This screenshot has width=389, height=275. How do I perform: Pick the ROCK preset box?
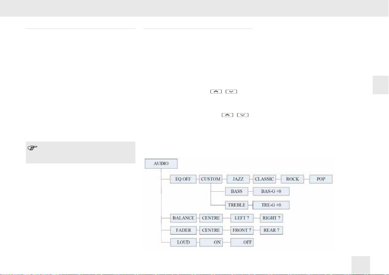pos(292,179)
